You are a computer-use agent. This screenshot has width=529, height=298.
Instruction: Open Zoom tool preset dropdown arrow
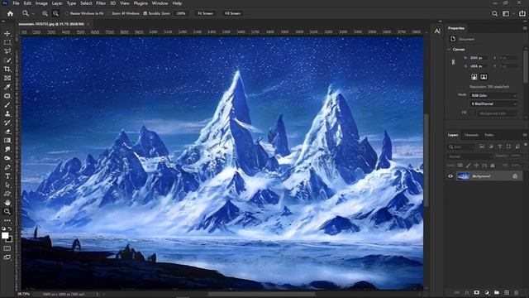pyautogui.click(x=33, y=14)
